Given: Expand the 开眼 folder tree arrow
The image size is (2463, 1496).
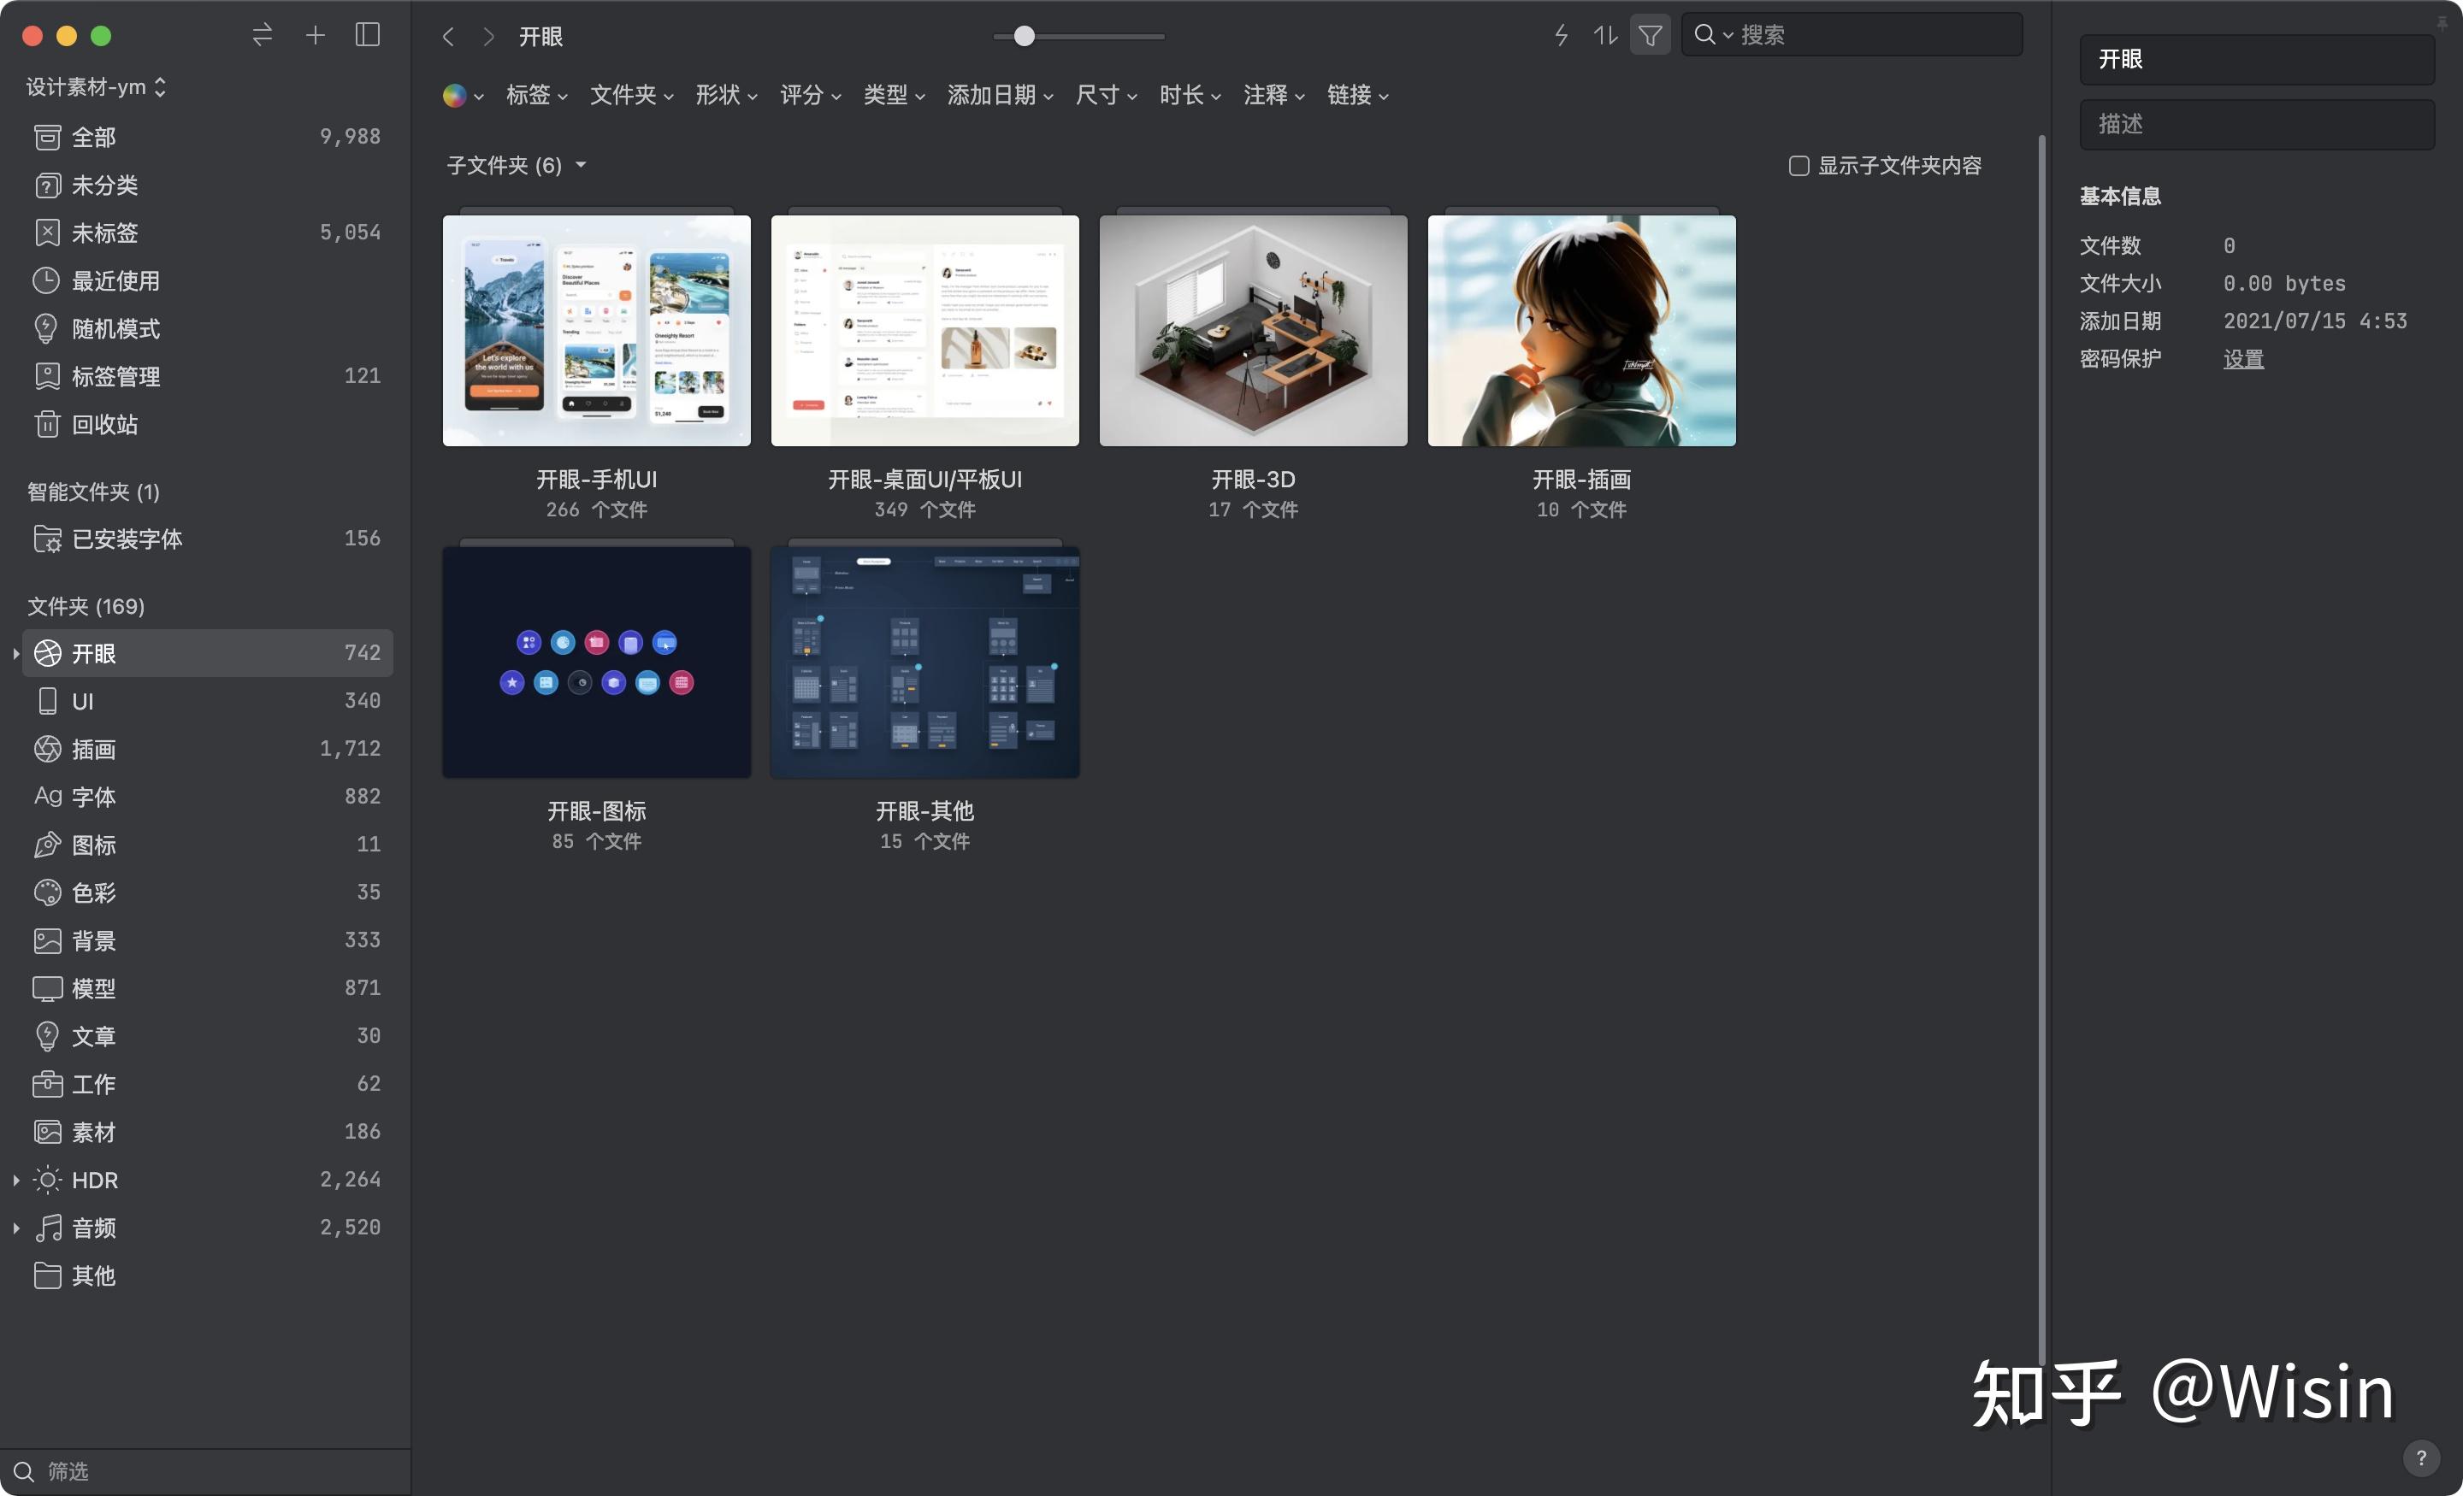Looking at the screenshot, I should coord(16,654).
